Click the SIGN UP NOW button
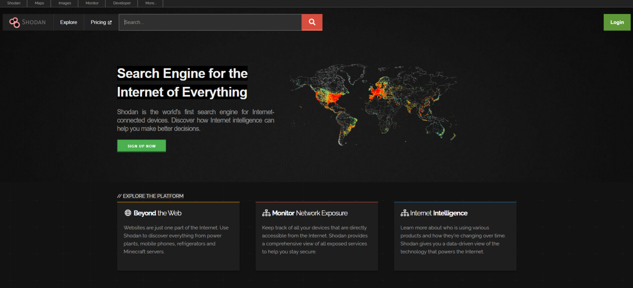The image size is (633, 288). click(141, 146)
